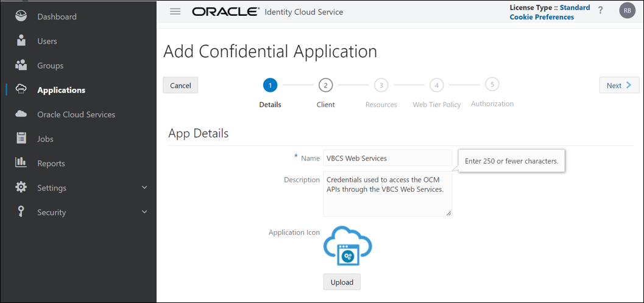Click the Jobs list icon
The image size is (644, 303).
21,139
